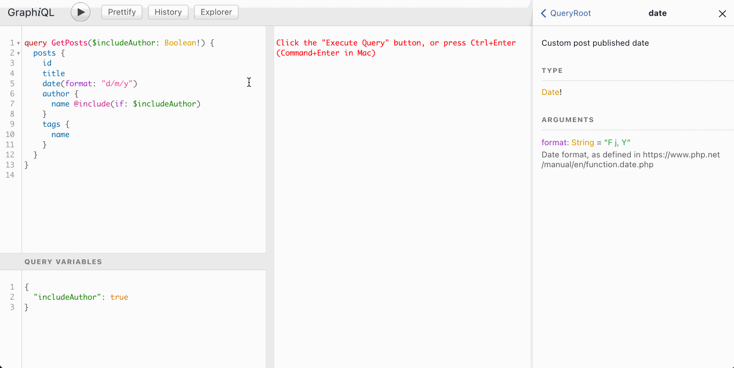This screenshot has width=734, height=368.
Task: Open the String argument type link
Action: (583, 142)
